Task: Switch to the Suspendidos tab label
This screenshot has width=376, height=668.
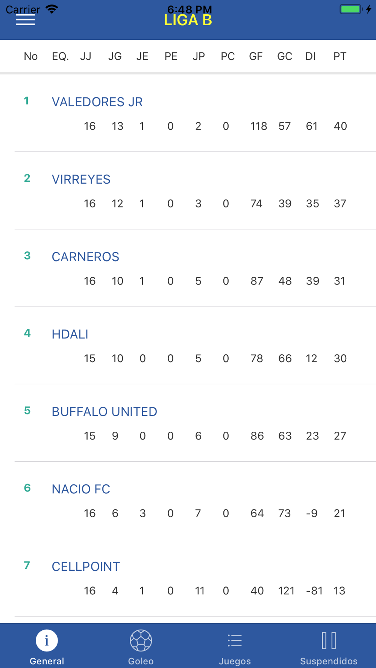Action: 329,661
